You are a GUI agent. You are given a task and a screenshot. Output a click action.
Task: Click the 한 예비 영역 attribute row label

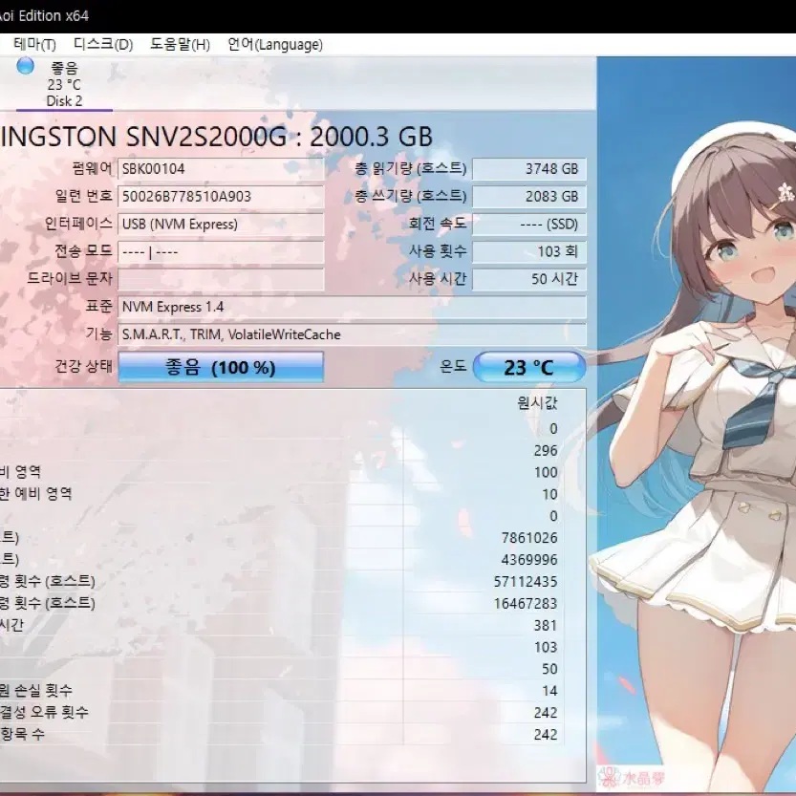[x=36, y=493]
